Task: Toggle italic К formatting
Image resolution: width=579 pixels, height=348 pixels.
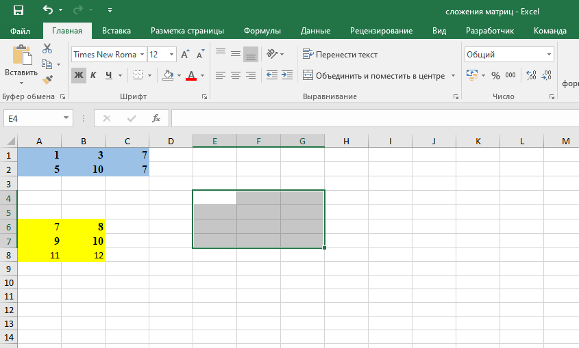Action: point(93,75)
